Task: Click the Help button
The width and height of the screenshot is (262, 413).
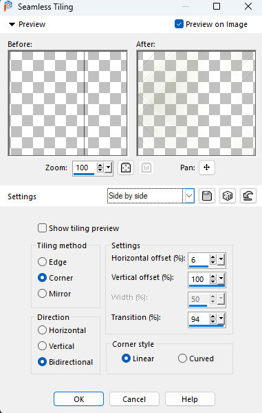Action: point(190,399)
